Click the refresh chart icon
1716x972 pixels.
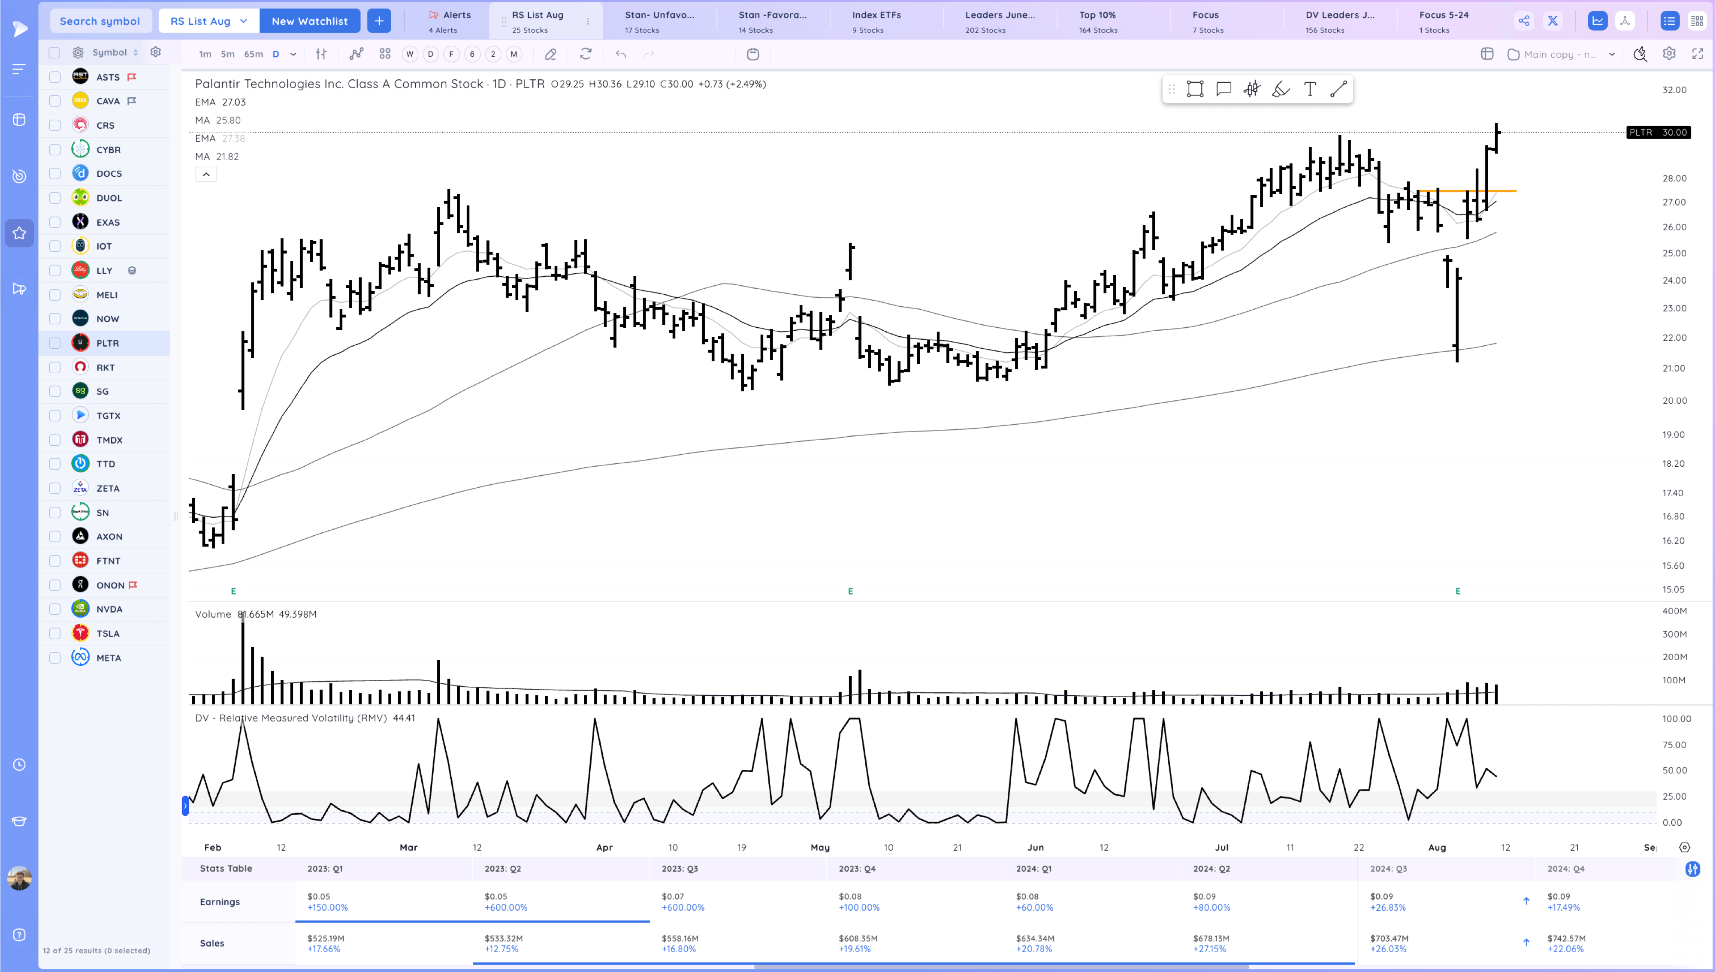585,54
